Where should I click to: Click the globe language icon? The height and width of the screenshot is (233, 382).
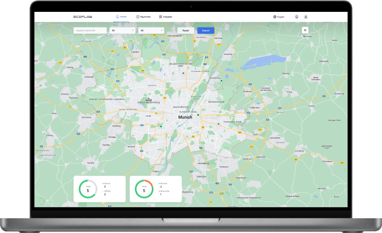[275, 17]
